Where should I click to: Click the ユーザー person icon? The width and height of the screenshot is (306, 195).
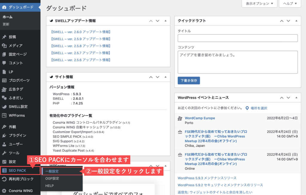pos(4,144)
